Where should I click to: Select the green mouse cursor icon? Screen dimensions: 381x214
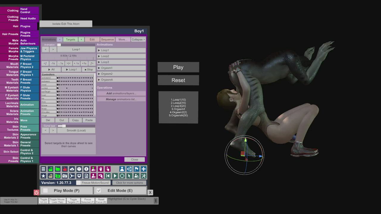(x=129, y=176)
